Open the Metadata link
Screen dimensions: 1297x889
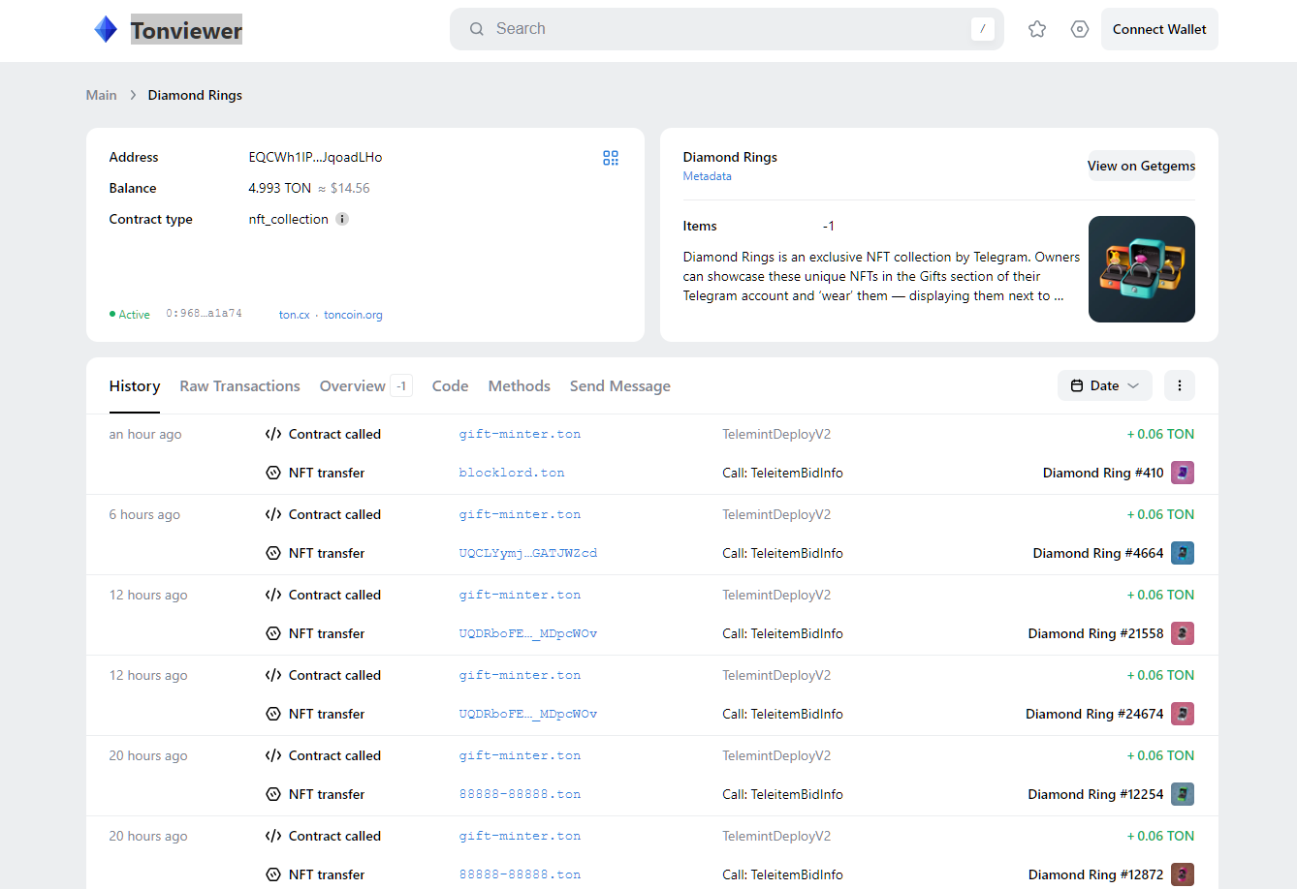point(708,176)
